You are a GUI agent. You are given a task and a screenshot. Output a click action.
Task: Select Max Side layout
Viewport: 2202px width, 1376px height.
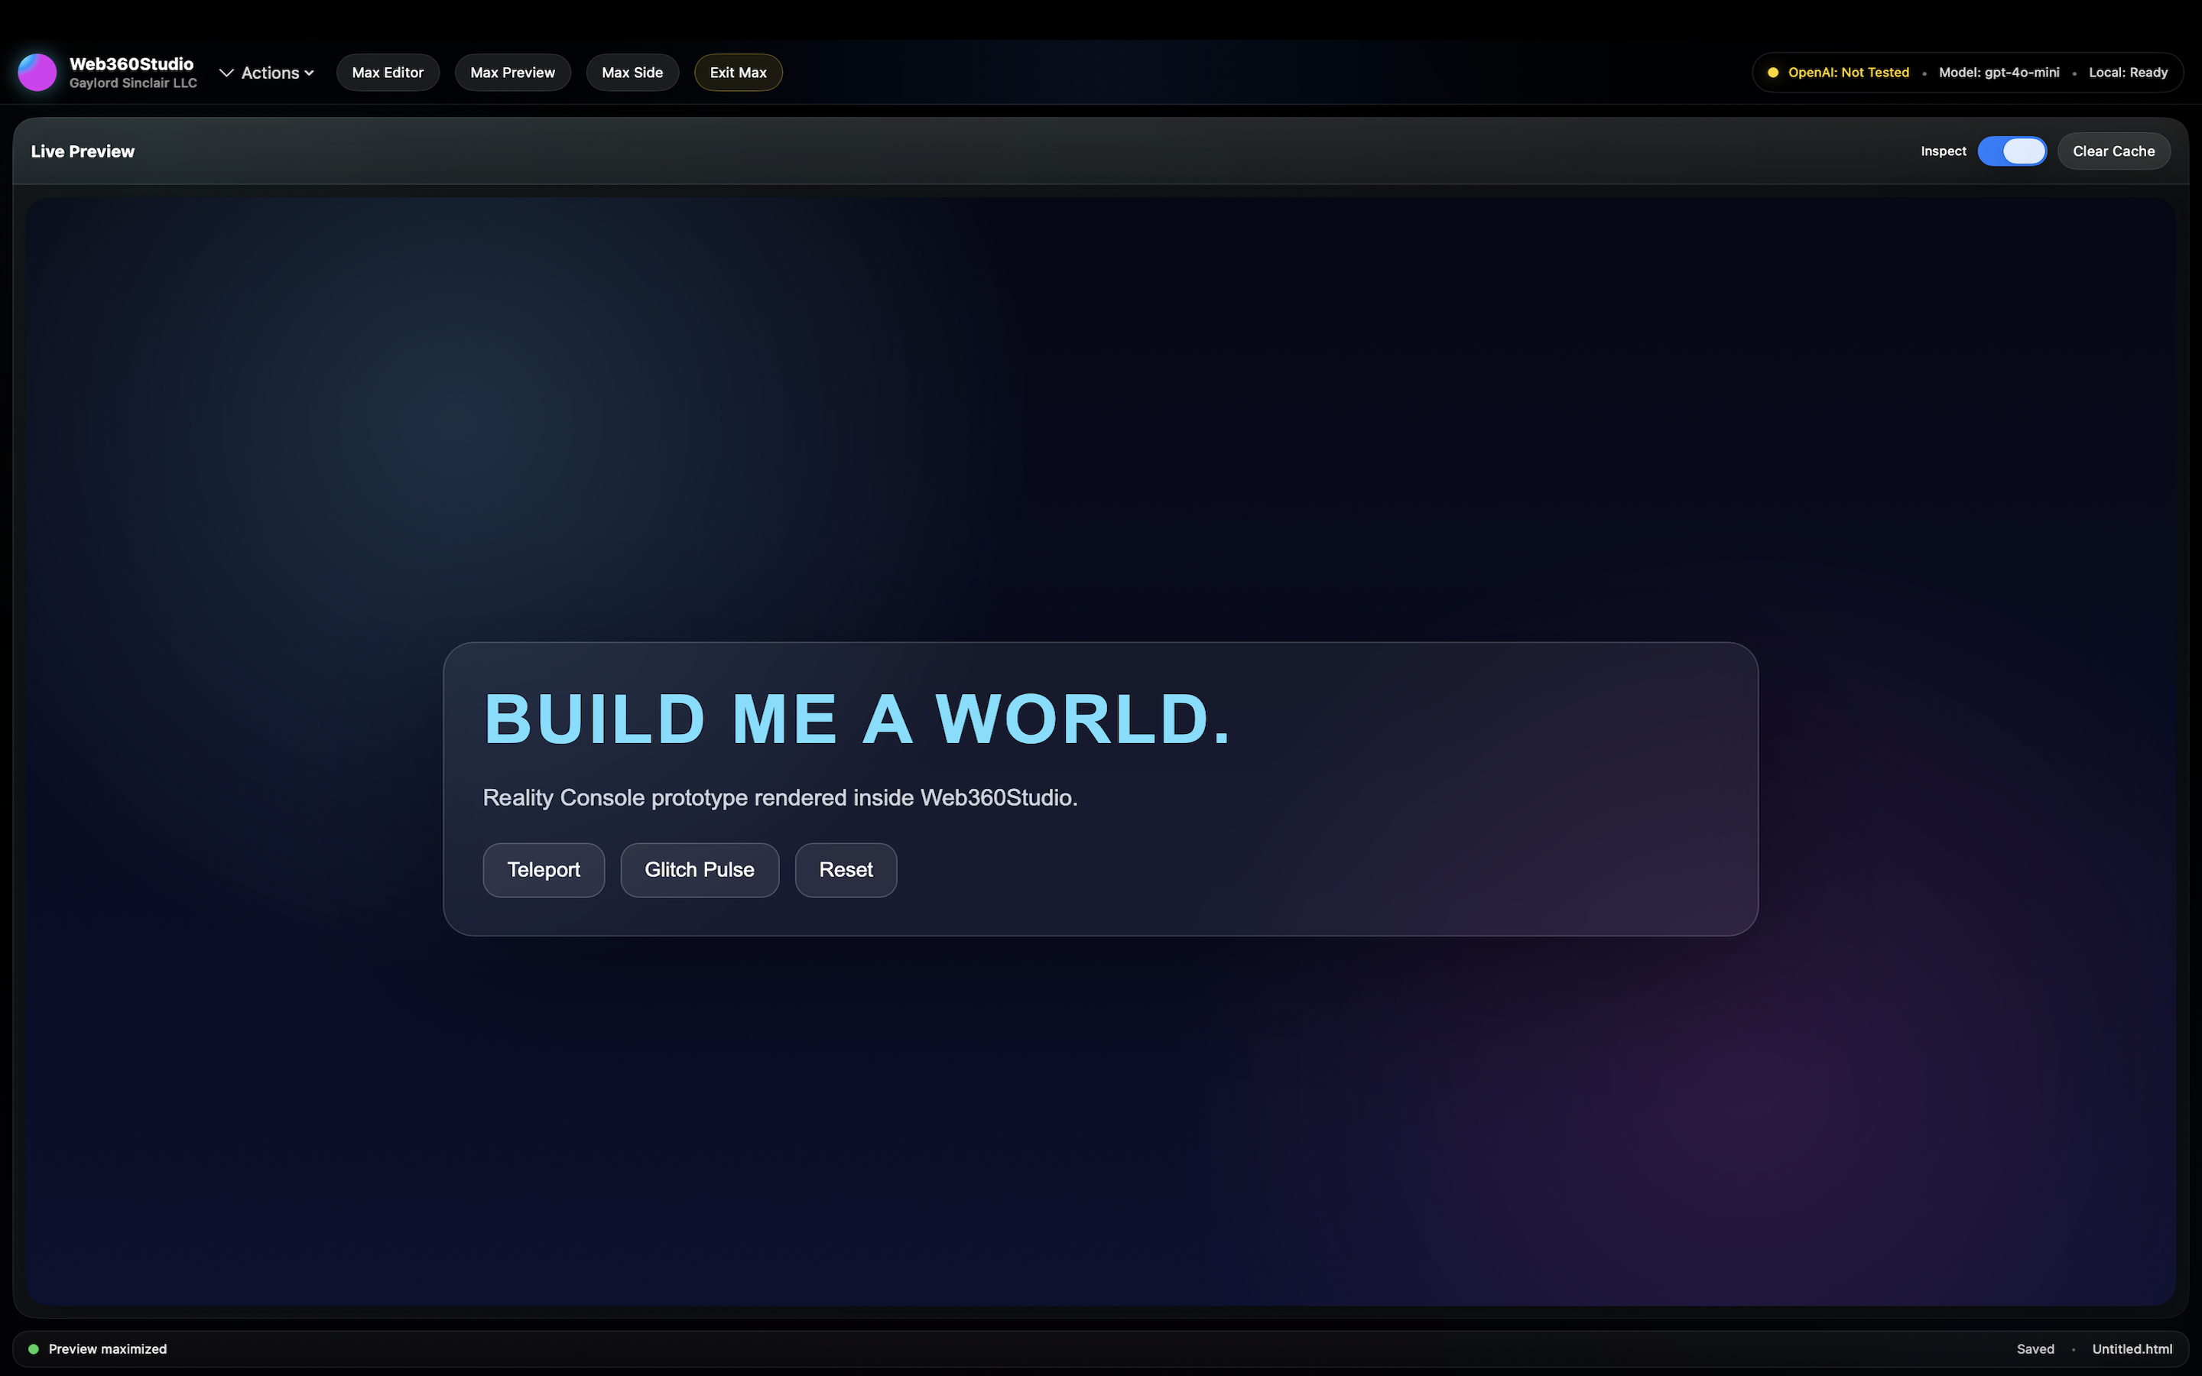pos(632,72)
